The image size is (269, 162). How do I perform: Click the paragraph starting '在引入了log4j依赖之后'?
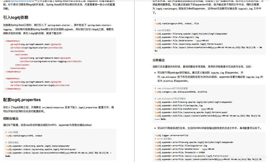tap(59, 109)
